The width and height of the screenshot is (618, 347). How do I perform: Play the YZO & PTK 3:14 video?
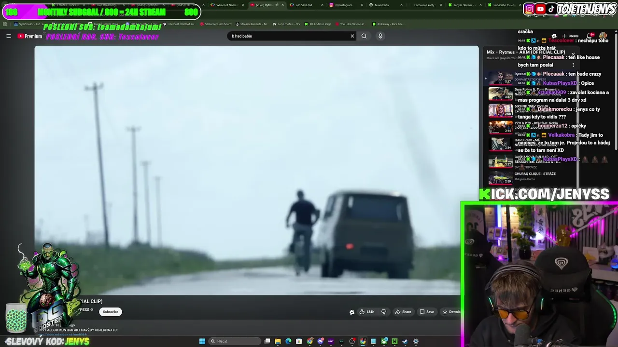tap(500, 127)
